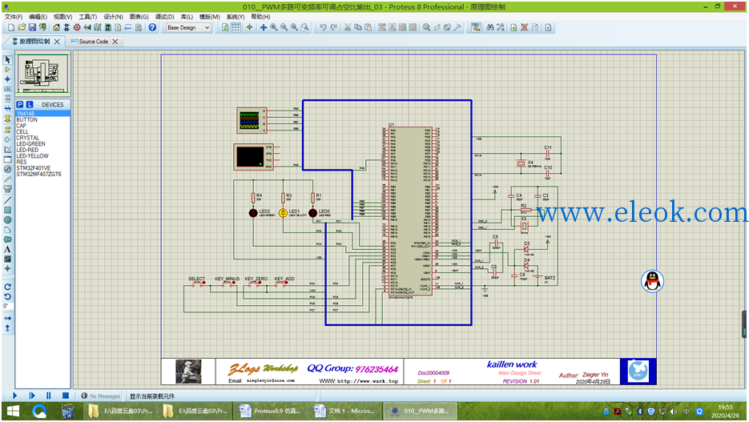
Task: Open the Proteus help question mark icon
Action: pos(152,28)
